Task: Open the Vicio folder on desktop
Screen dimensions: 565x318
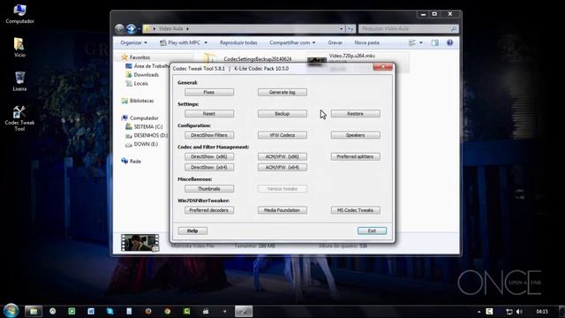Action: coord(19,48)
